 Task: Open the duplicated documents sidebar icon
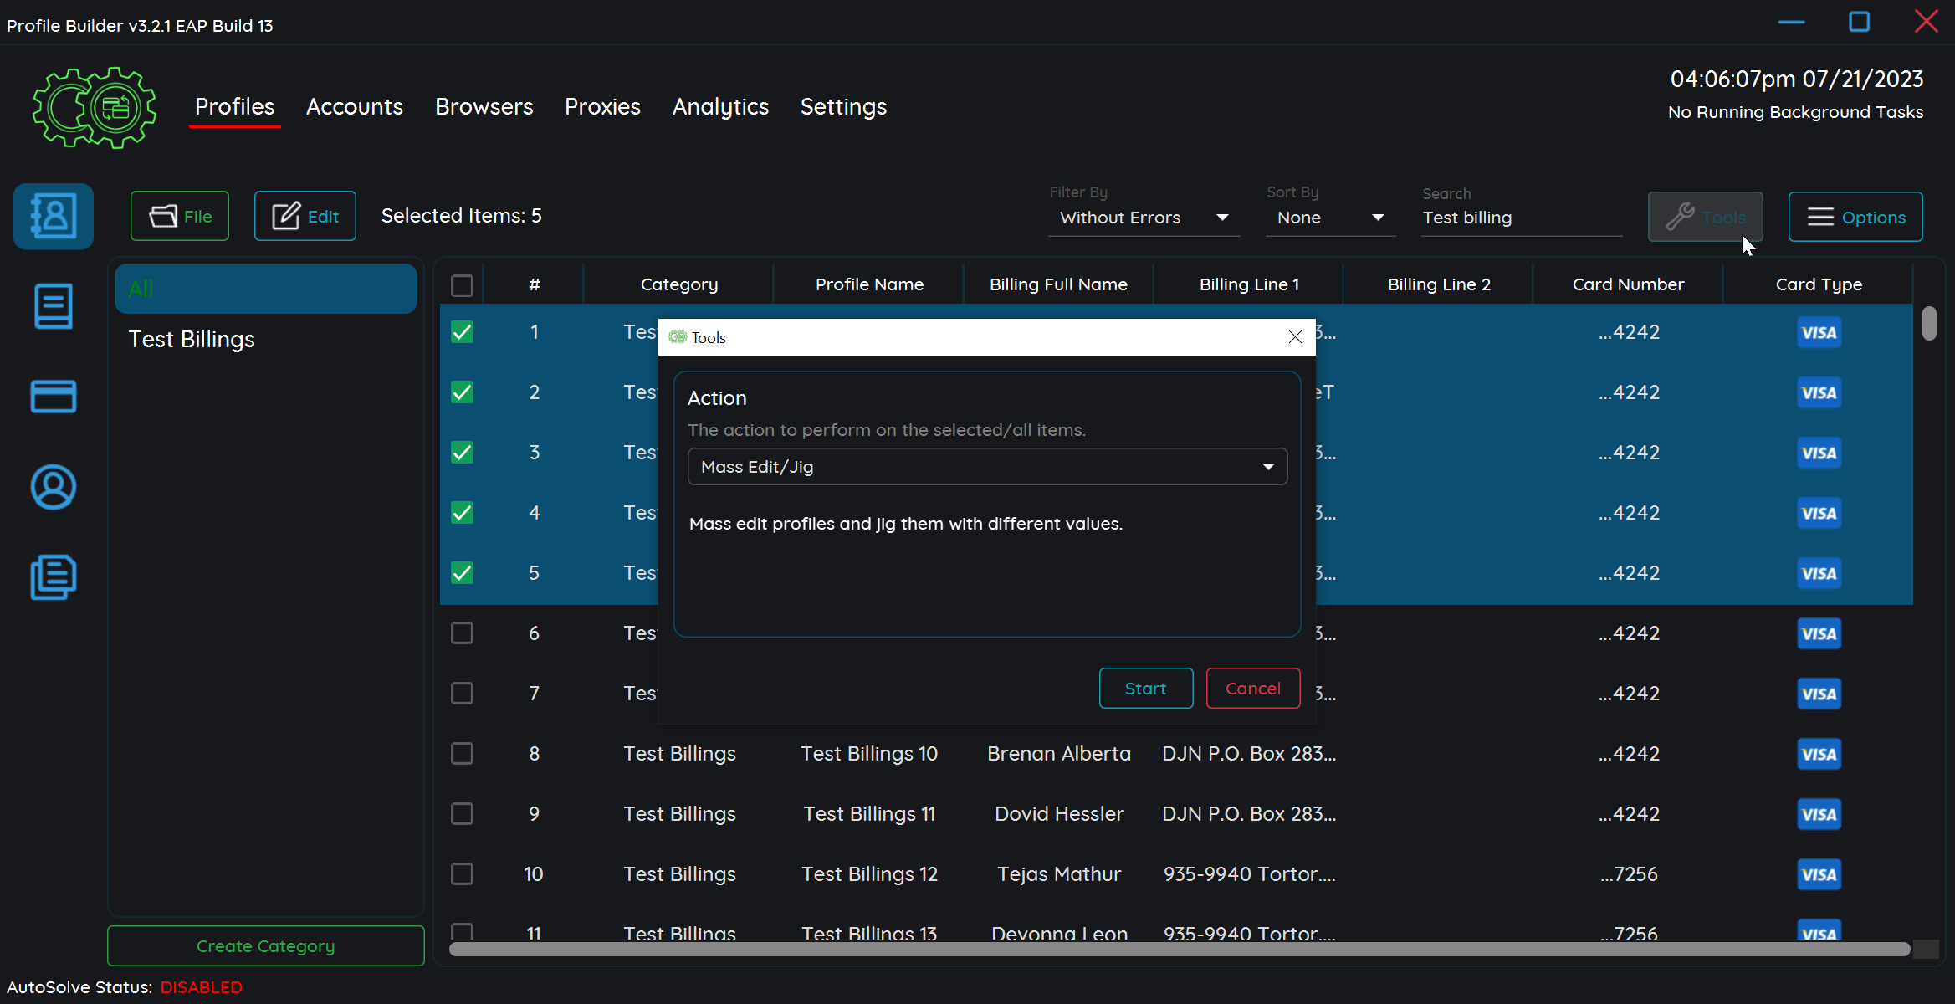pos(53,577)
